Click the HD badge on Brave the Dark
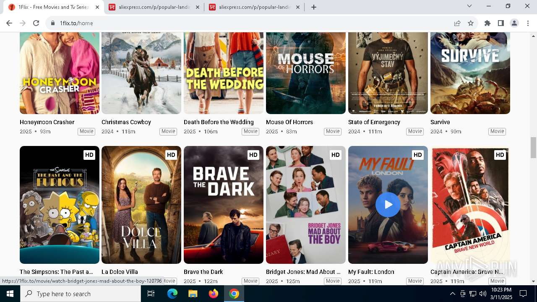The width and height of the screenshot is (537, 302). point(253,155)
